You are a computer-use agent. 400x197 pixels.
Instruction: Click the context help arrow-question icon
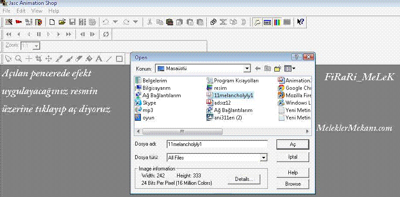tap(301, 21)
